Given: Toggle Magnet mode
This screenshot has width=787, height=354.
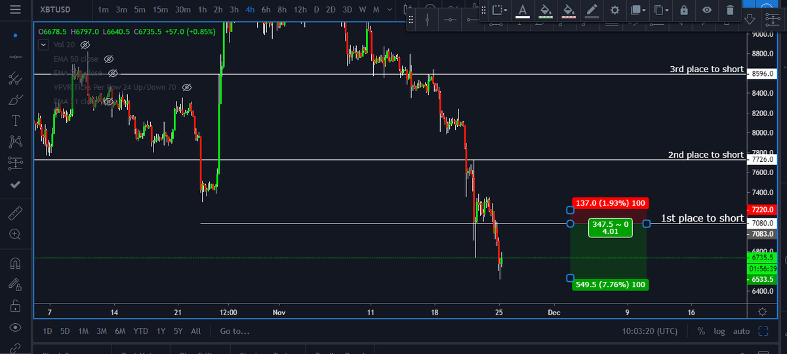Looking at the screenshot, I should [x=16, y=264].
